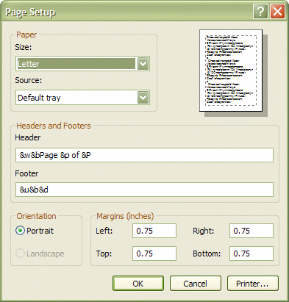Click the Cancel button
Image resolution: width=289 pixels, height=302 pixels.
point(196,284)
